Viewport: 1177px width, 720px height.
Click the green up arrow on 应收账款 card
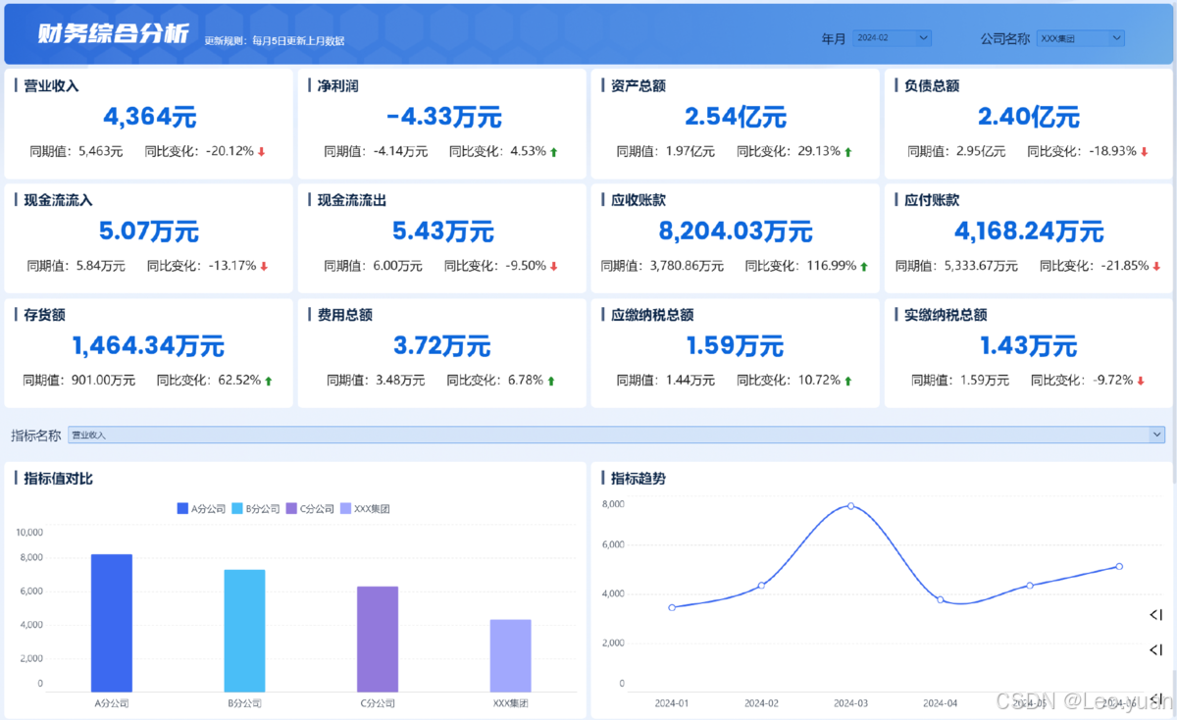pos(863,266)
